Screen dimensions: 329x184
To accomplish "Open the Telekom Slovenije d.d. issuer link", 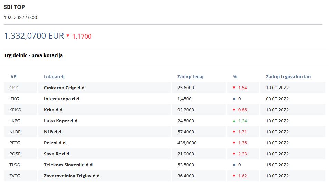I will click(69, 165).
